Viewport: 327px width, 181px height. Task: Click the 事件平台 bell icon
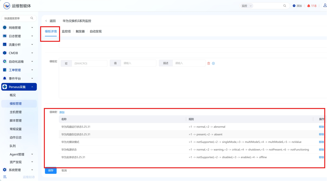coord(5,78)
